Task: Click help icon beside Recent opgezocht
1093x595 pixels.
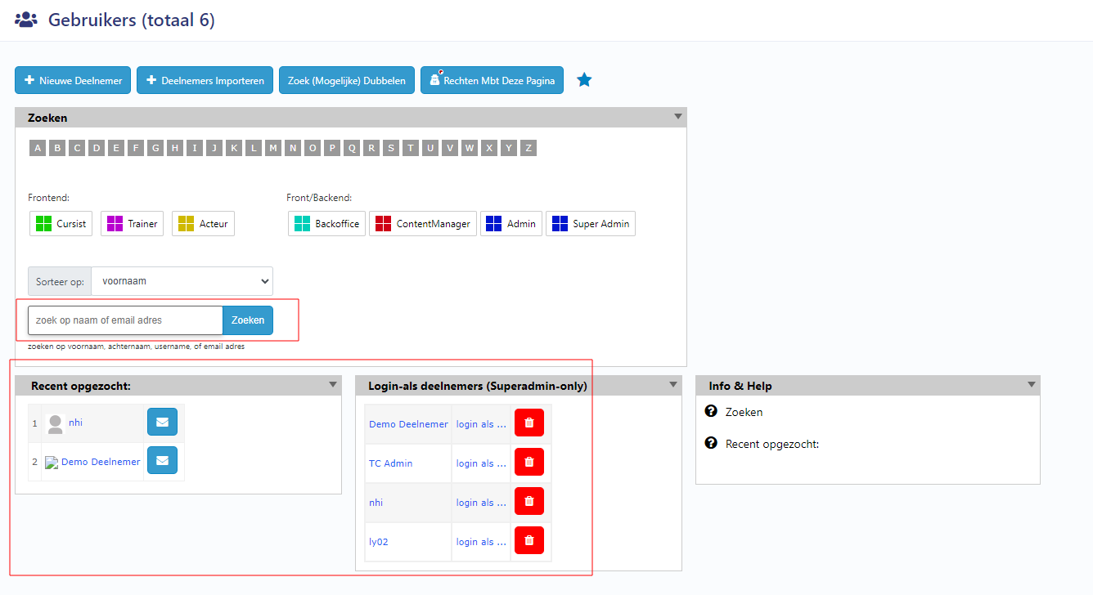Action: tap(710, 443)
